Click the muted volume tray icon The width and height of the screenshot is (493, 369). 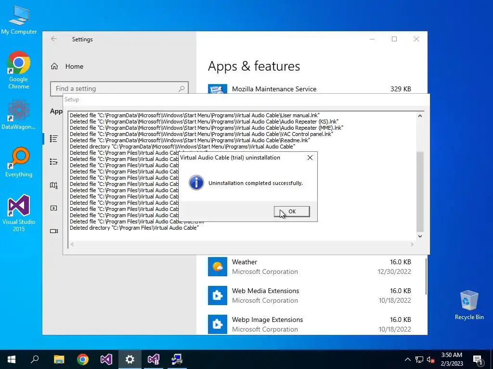(x=431, y=359)
